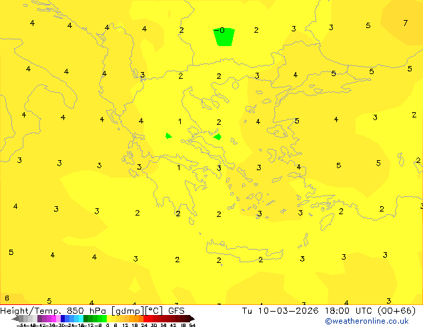Click the "850 hPa" level label
Image resolution: width=423 pixels, height=327 pixels.
(x=87, y=311)
